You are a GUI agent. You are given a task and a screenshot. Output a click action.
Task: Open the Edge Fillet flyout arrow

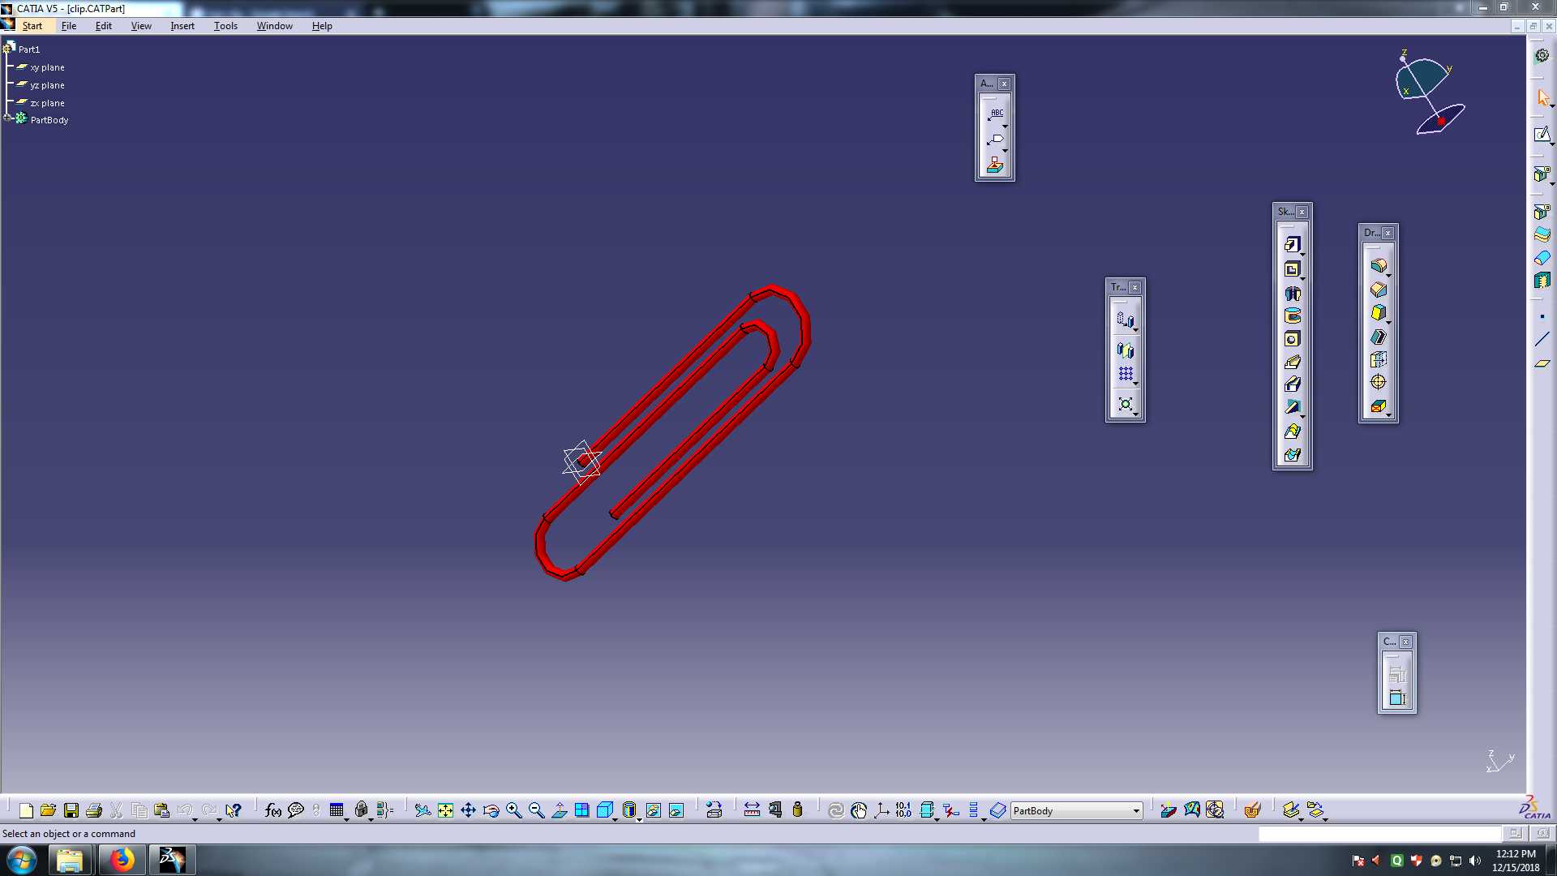pos(1388,275)
